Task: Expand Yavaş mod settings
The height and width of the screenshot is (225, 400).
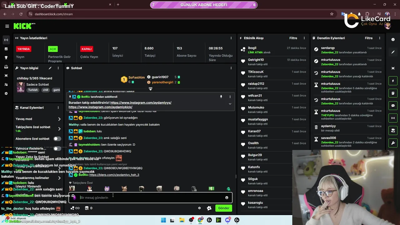Action: [x=59, y=119]
